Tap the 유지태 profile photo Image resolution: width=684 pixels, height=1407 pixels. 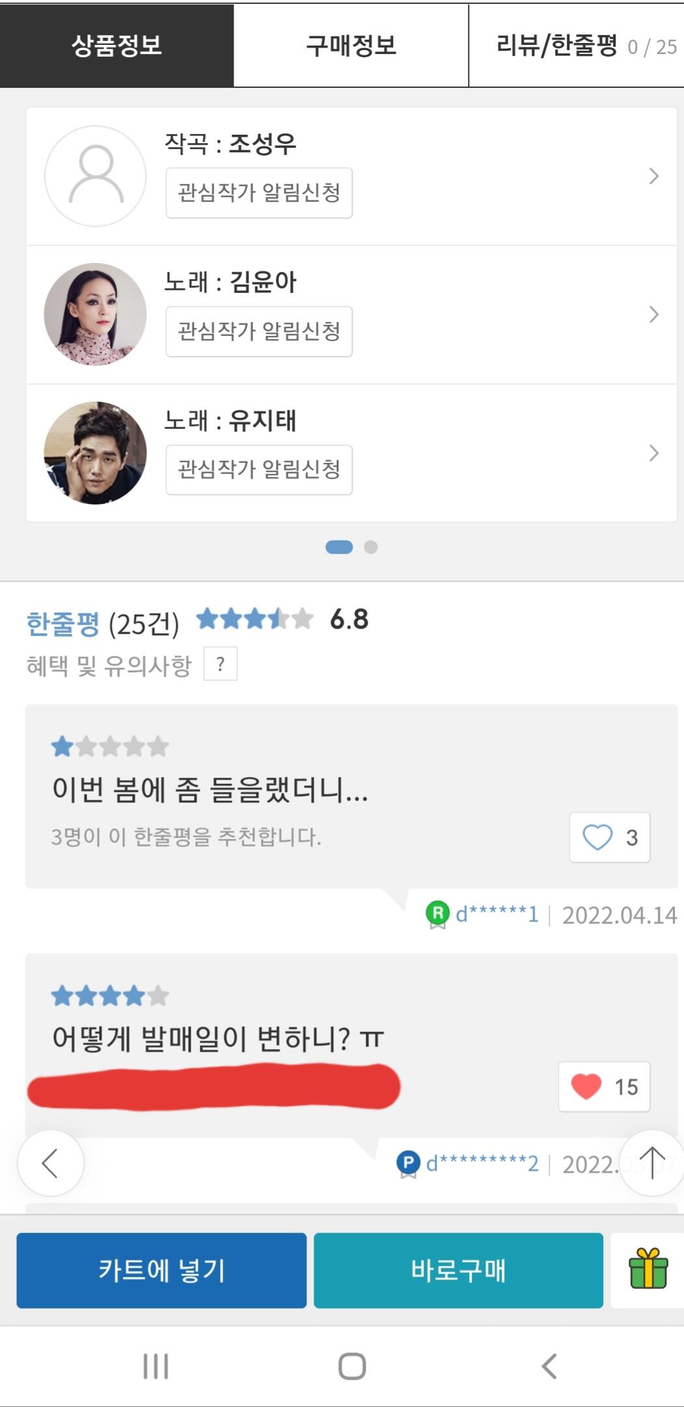(95, 453)
